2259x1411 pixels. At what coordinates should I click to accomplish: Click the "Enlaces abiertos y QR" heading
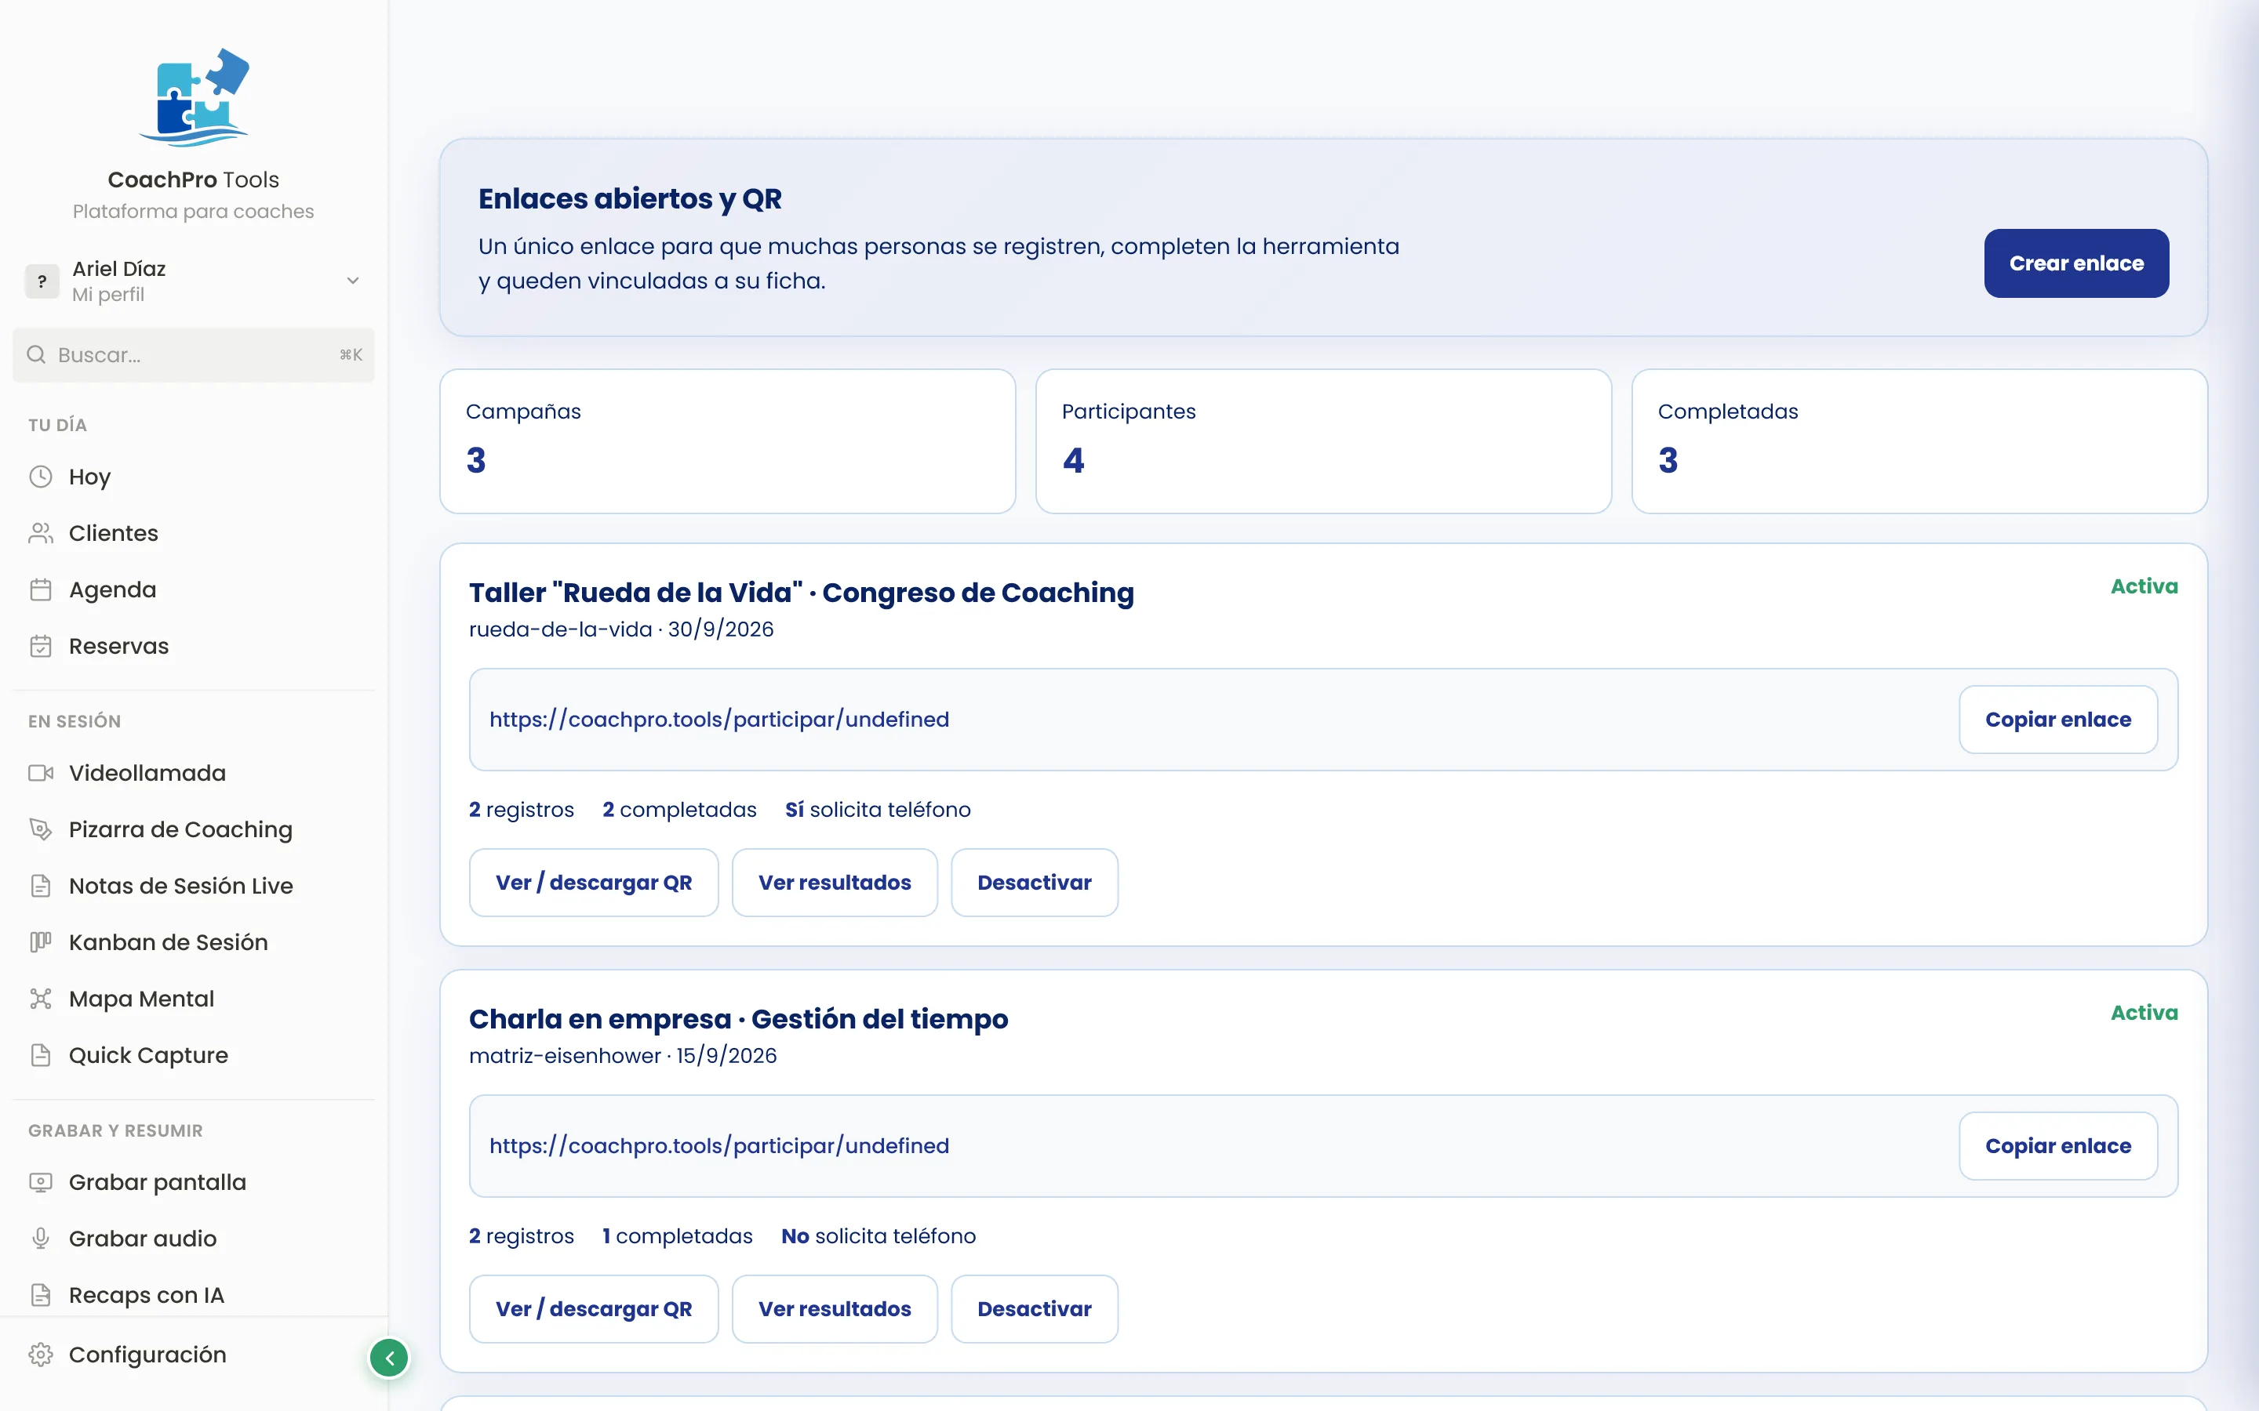pyautogui.click(x=630, y=199)
